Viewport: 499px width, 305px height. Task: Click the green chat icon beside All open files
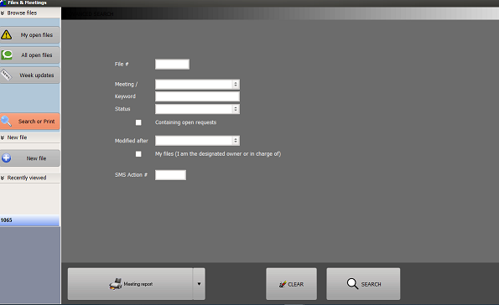[7, 54]
